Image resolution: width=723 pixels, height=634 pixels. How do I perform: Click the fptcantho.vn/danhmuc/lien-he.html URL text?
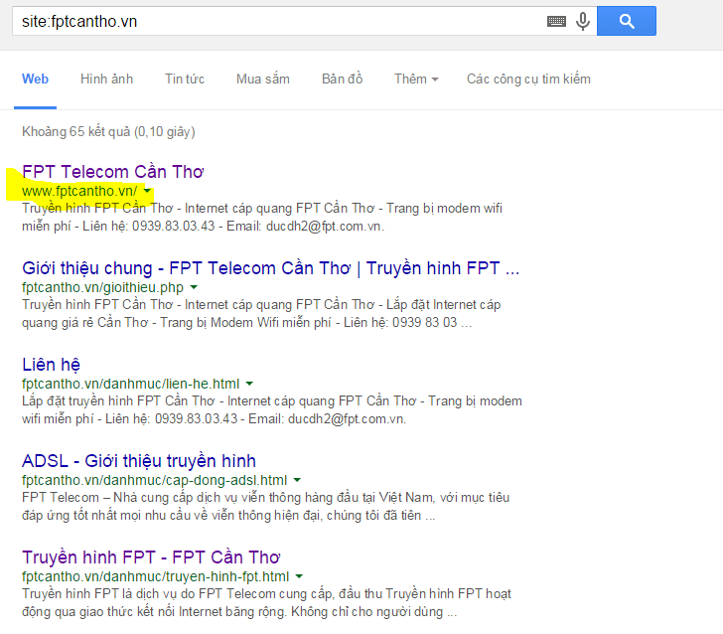pyautogui.click(x=130, y=384)
